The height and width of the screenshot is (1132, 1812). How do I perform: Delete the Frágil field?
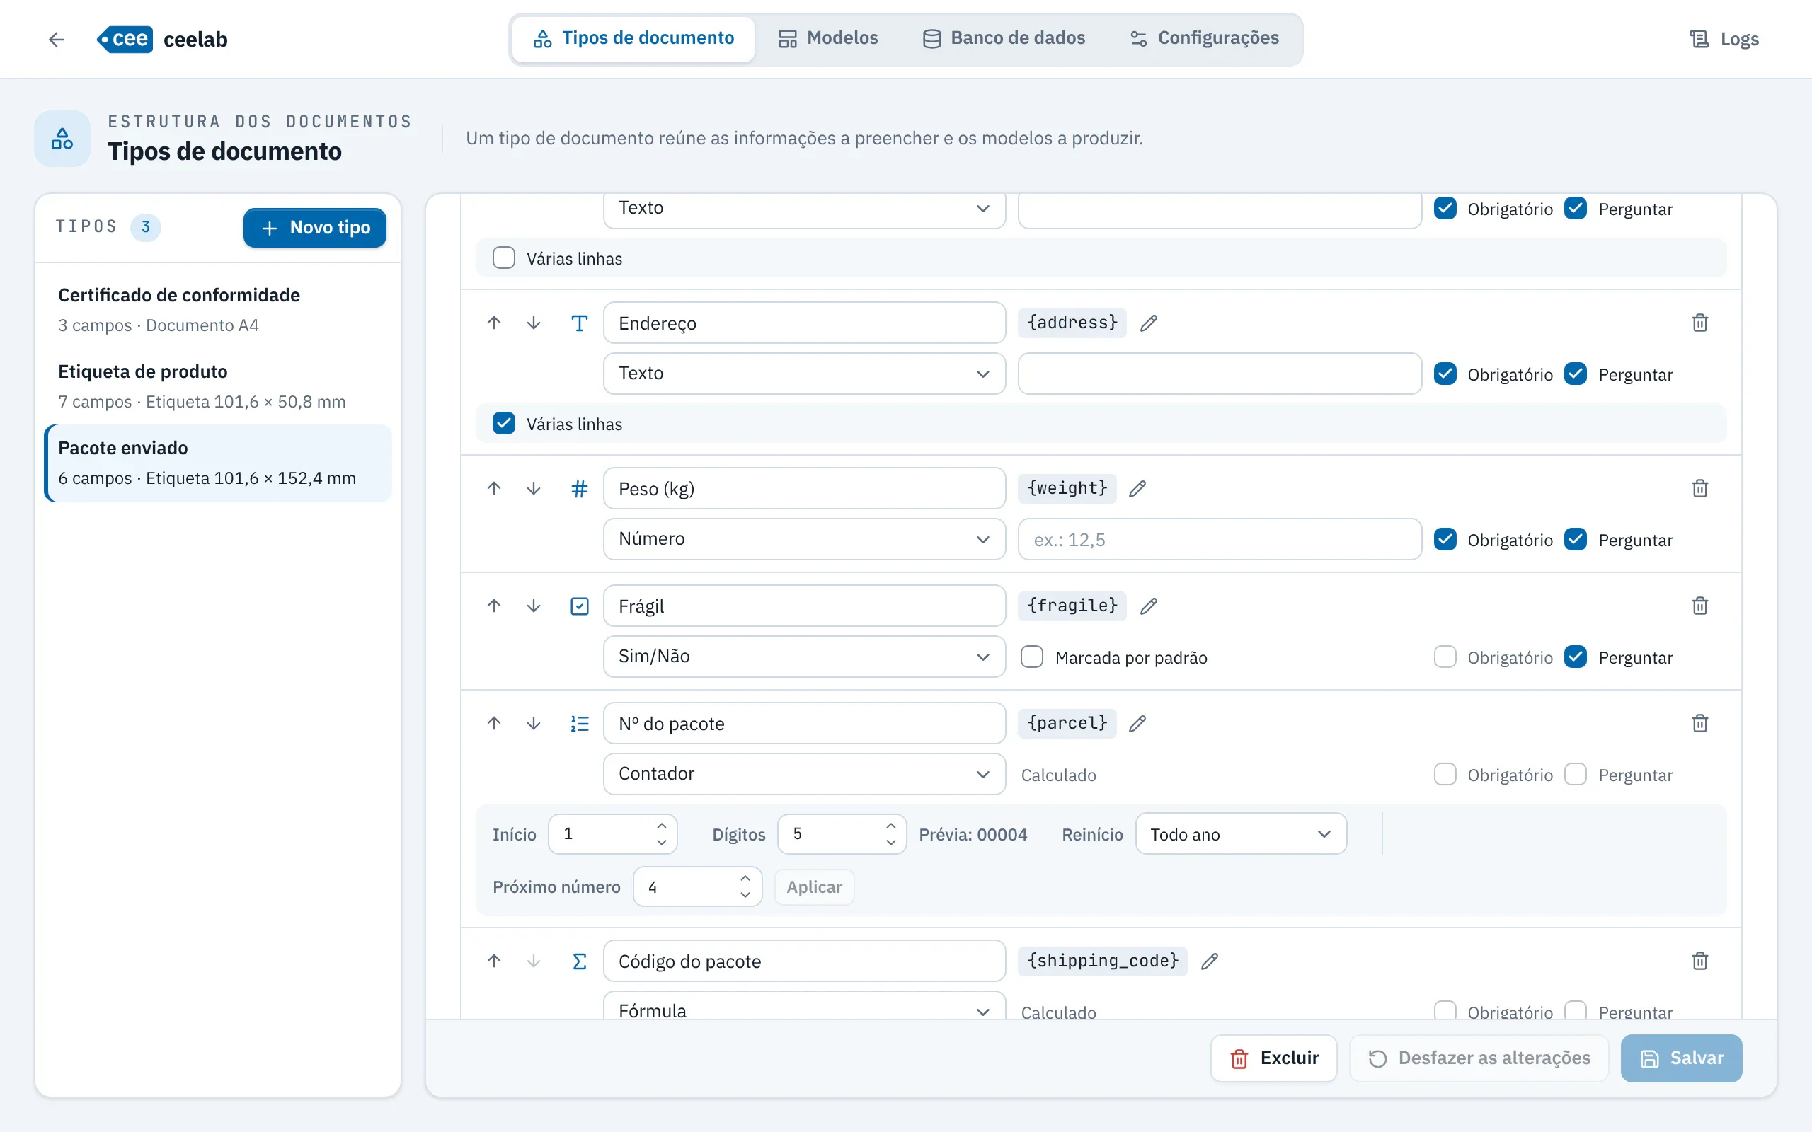[x=1699, y=606]
